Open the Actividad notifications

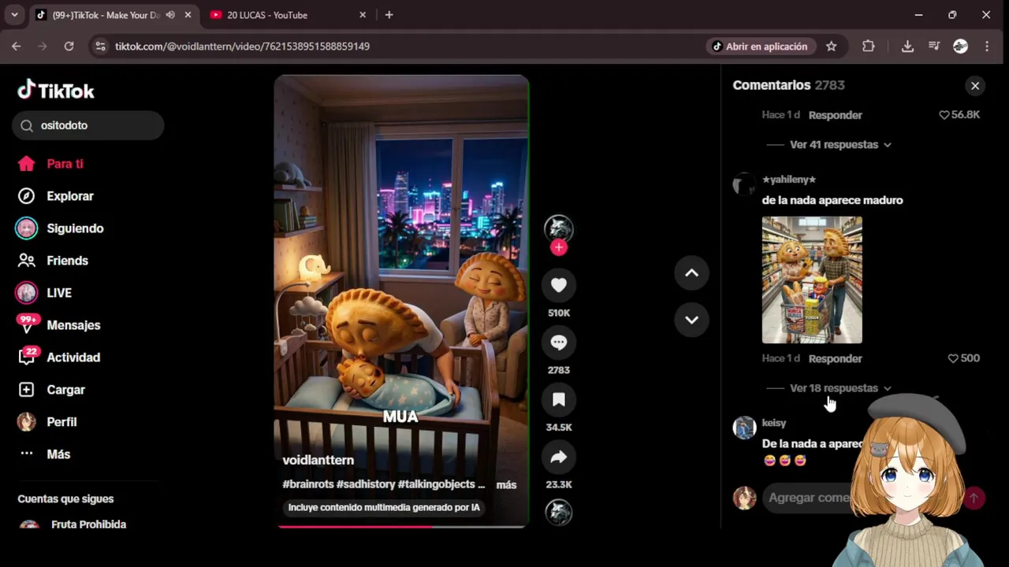pos(58,358)
